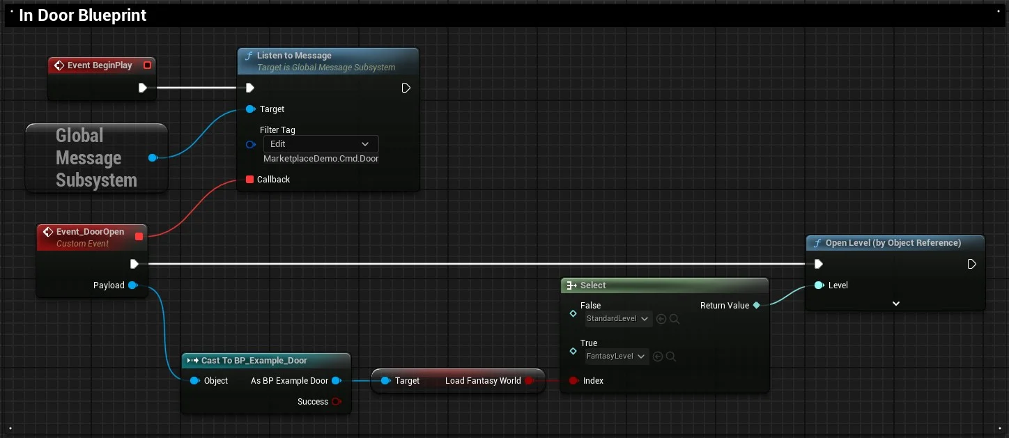
Task: Browse to StandardLevel asset magnifier icon
Action: pyautogui.click(x=674, y=319)
